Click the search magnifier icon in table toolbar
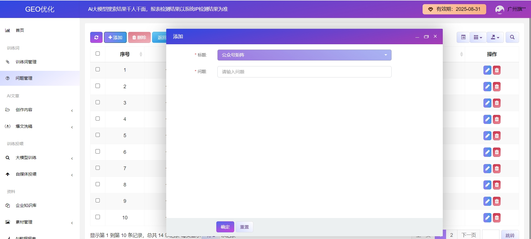Viewport: 531px width, 239px height. 512,37
